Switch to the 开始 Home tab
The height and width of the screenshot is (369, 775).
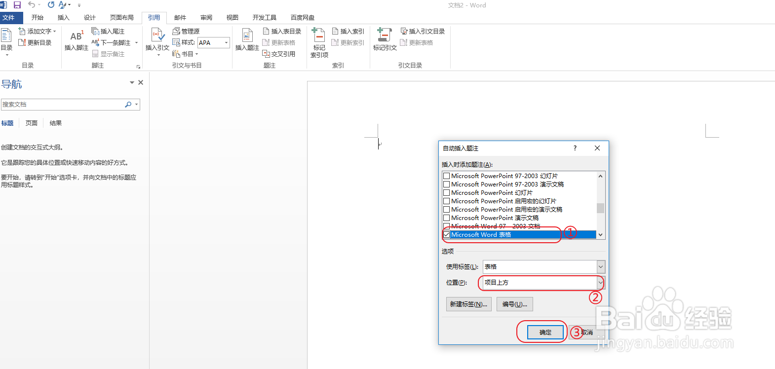(x=38, y=17)
